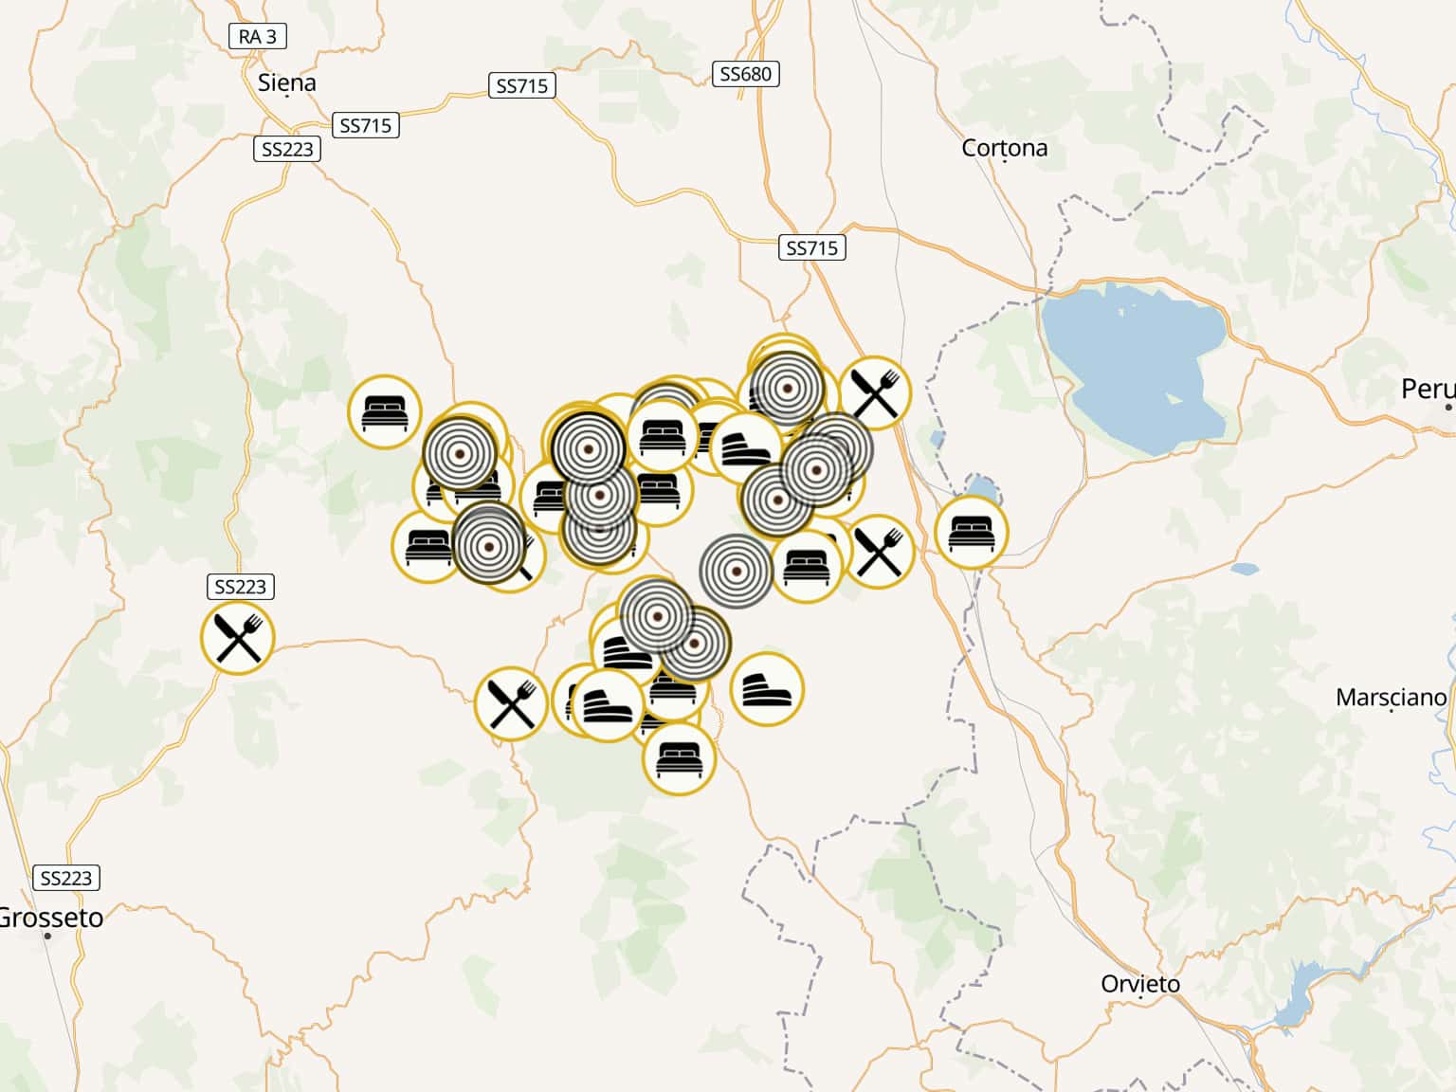Select the isolated sun lounger marker east of the southern cluster

pyautogui.click(x=767, y=689)
